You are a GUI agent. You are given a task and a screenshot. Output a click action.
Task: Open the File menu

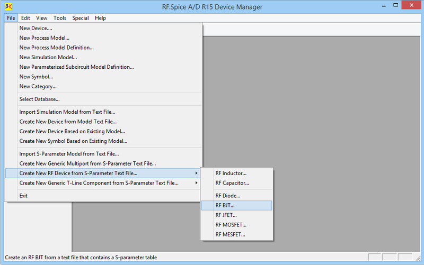coord(11,18)
